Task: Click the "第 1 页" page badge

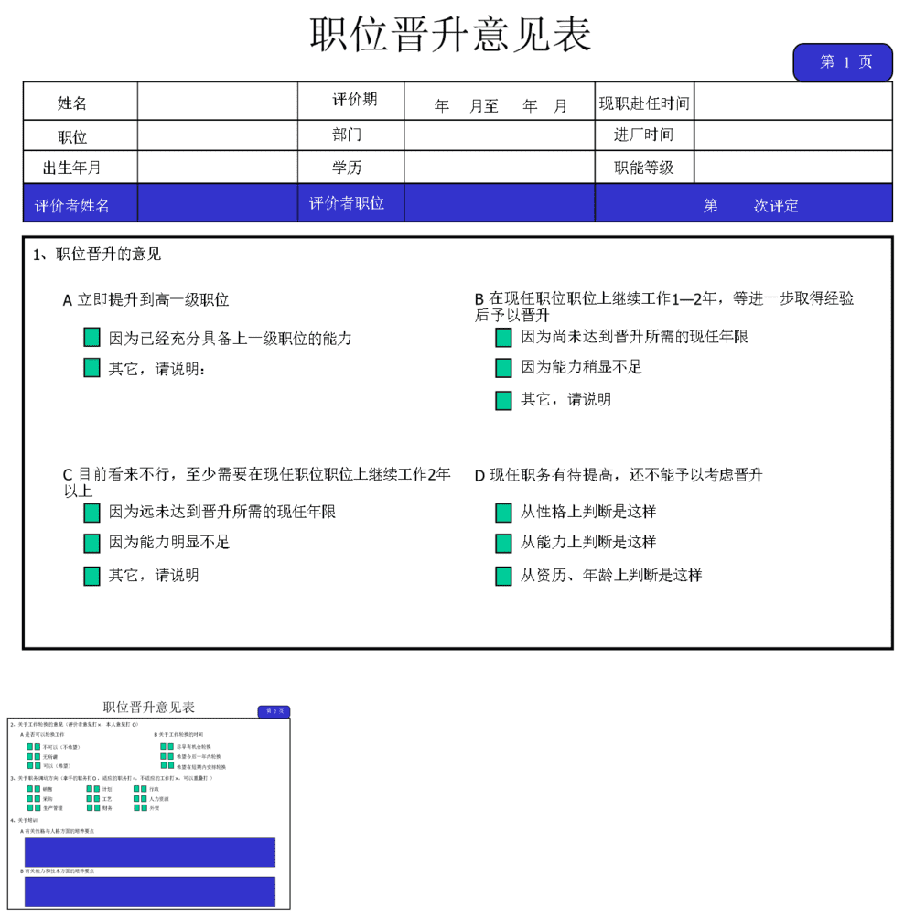Action: point(844,62)
